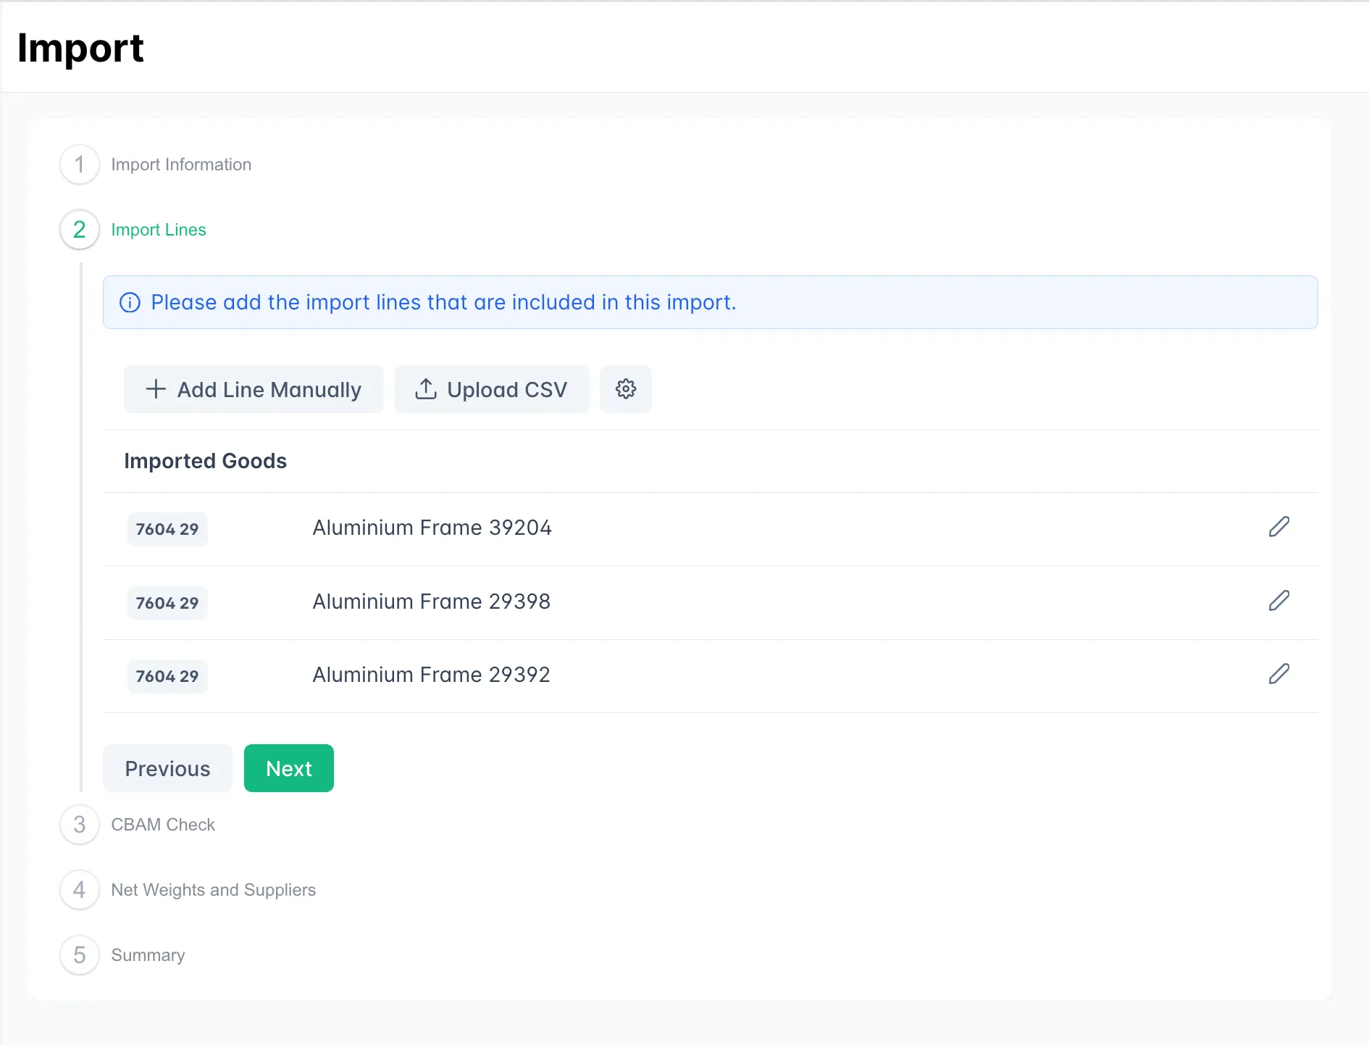Go back with the Previous button
Viewport: 1369px width, 1045px height.
(167, 768)
